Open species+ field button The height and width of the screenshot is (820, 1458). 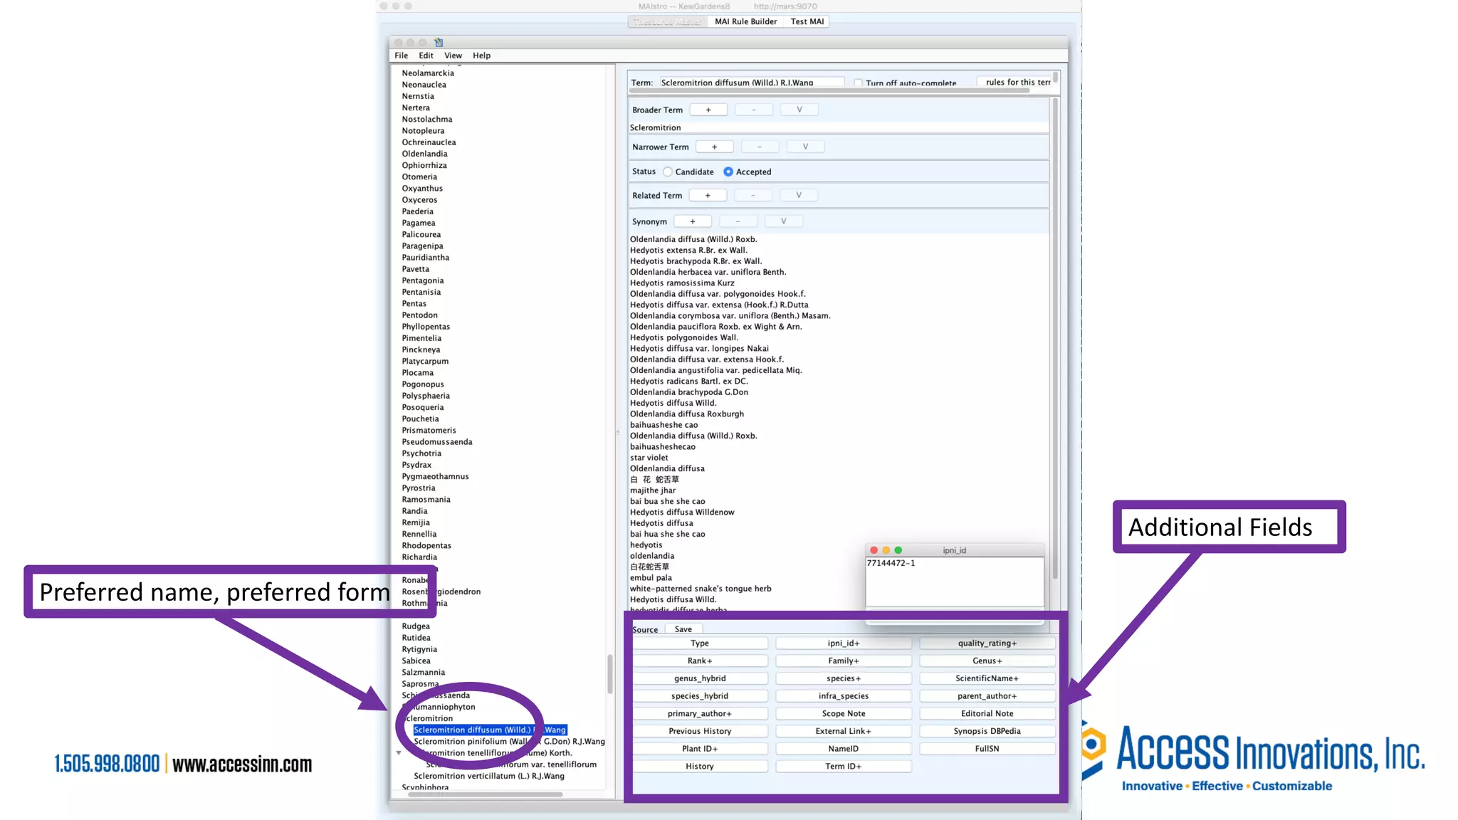[x=844, y=678]
